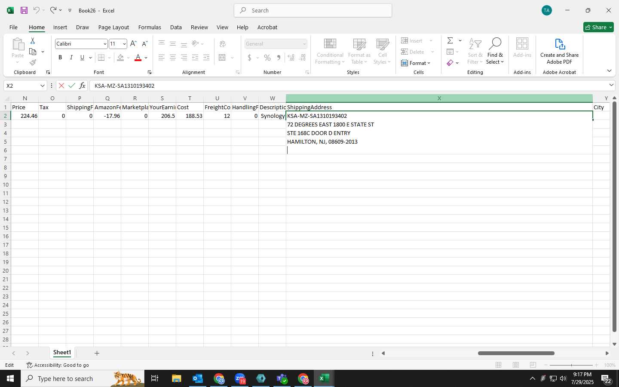Toggle italic formatting
The width and height of the screenshot is (619, 387).
71,58
